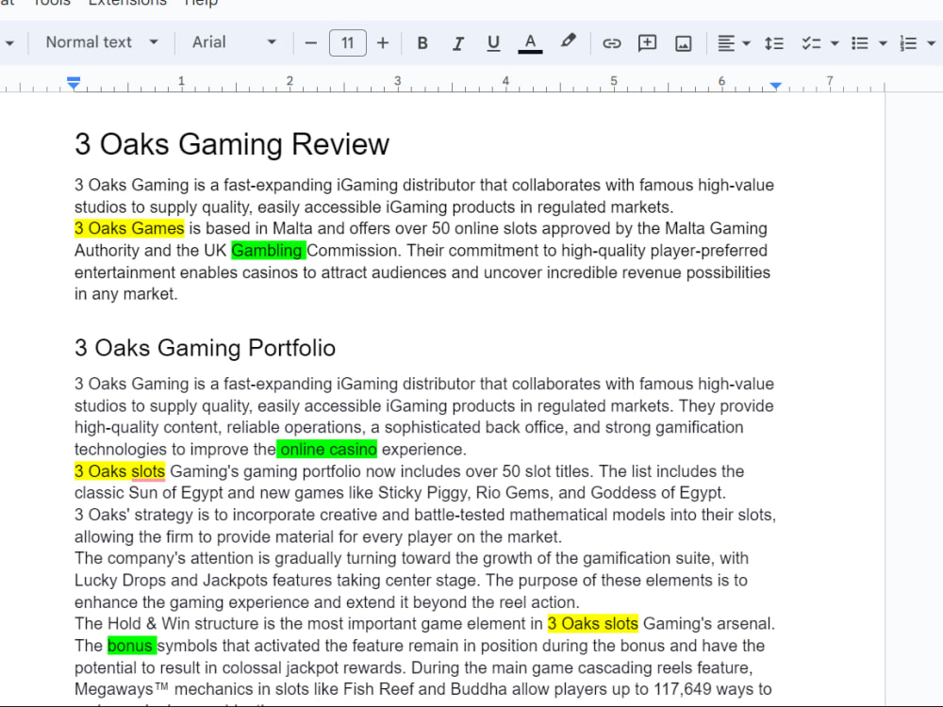Viewport: 943px width, 707px height.
Task: Click the '3 Oaks slots' before 'Gaming's arsenal'
Action: pos(592,624)
